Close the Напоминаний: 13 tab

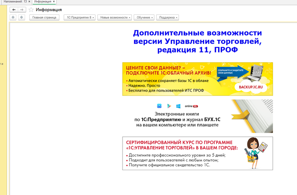point(29,1)
